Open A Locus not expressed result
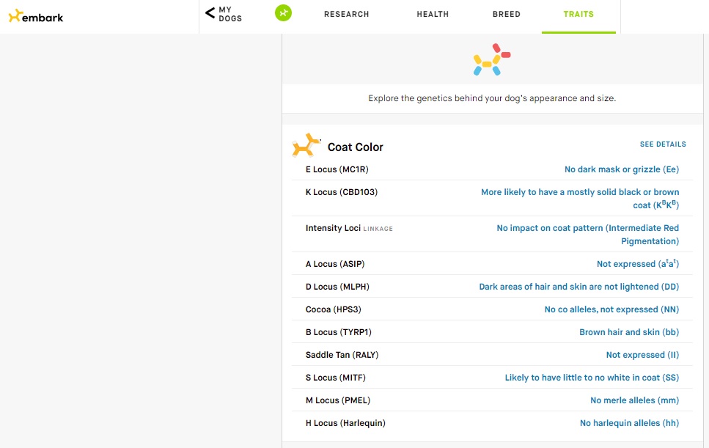Viewport: 709px width, 448px height. click(638, 263)
